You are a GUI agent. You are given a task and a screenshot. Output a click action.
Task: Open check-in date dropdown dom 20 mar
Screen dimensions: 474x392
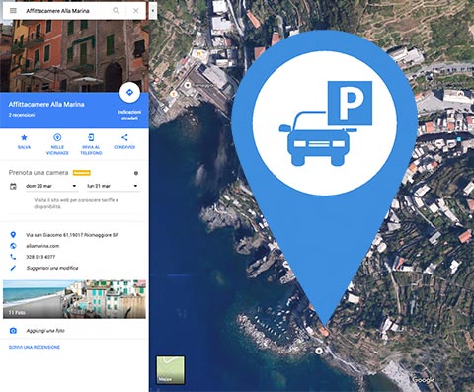pos(51,186)
